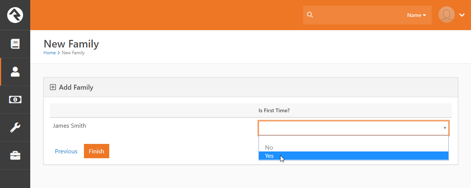Choose No in the dropdown list
Viewport: 471px width, 188px height.
[353, 148]
